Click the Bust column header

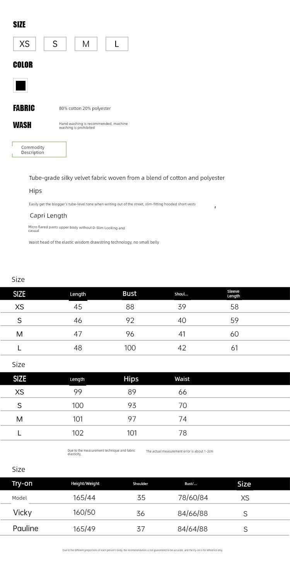(130, 294)
